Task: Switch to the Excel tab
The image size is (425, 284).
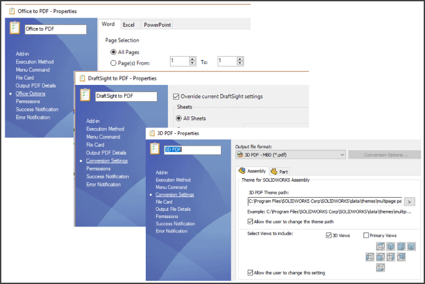Action: [x=129, y=25]
